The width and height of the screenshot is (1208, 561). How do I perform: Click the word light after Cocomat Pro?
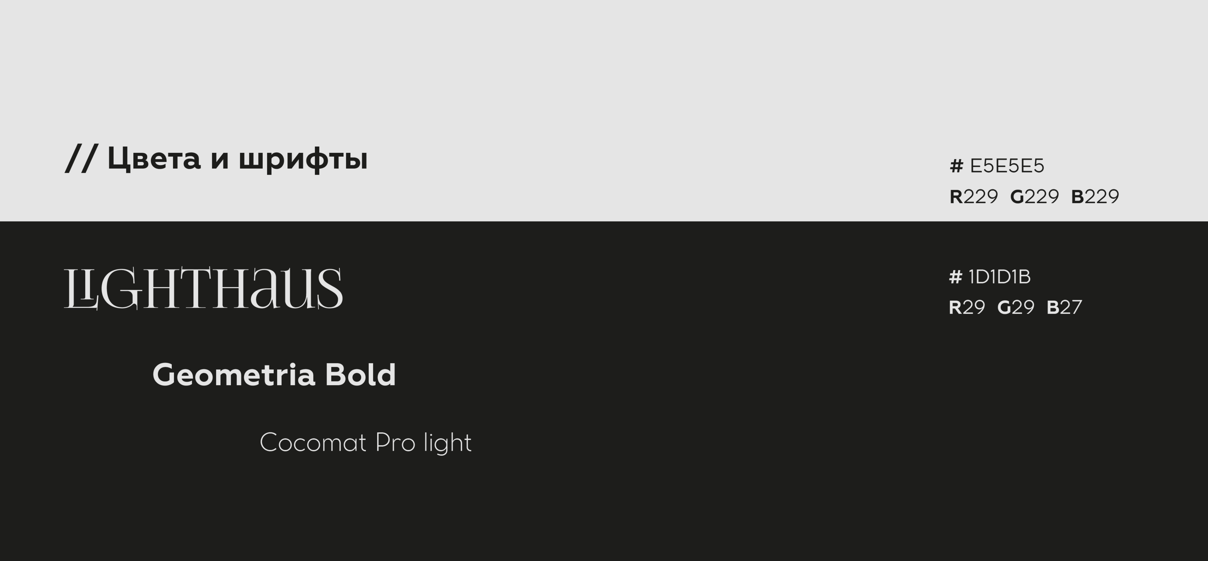(x=447, y=443)
